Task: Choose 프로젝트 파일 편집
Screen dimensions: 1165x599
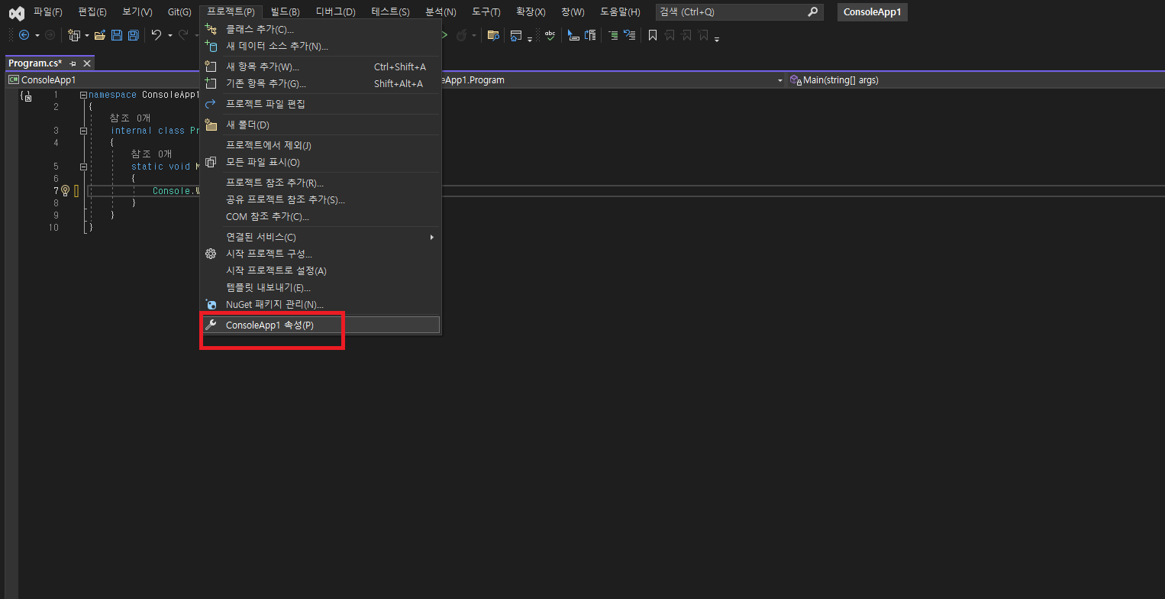Action: [321, 104]
